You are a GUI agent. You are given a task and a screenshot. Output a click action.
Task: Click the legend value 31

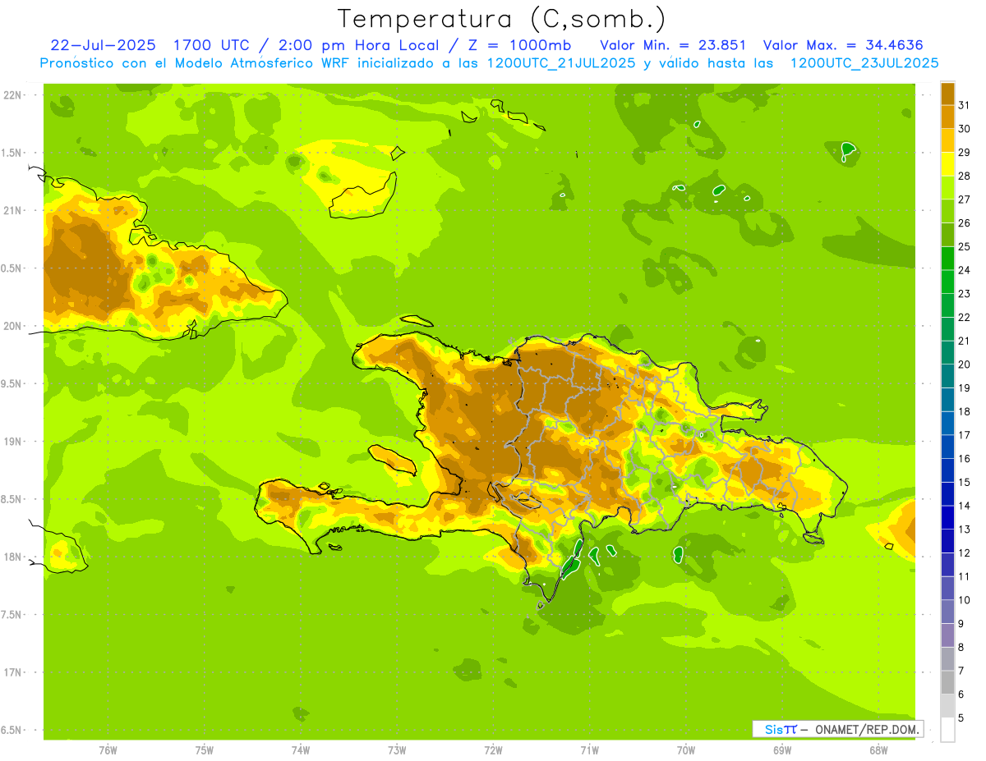(964, 104)
